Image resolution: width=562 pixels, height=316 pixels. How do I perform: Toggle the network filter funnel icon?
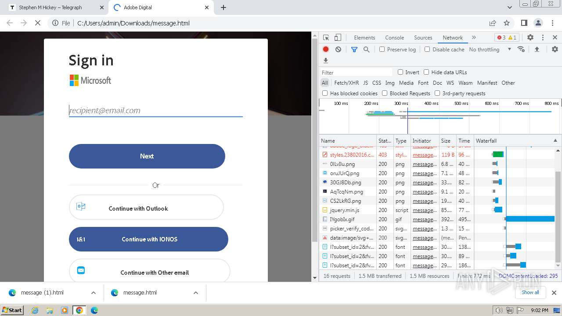[354, 50]
